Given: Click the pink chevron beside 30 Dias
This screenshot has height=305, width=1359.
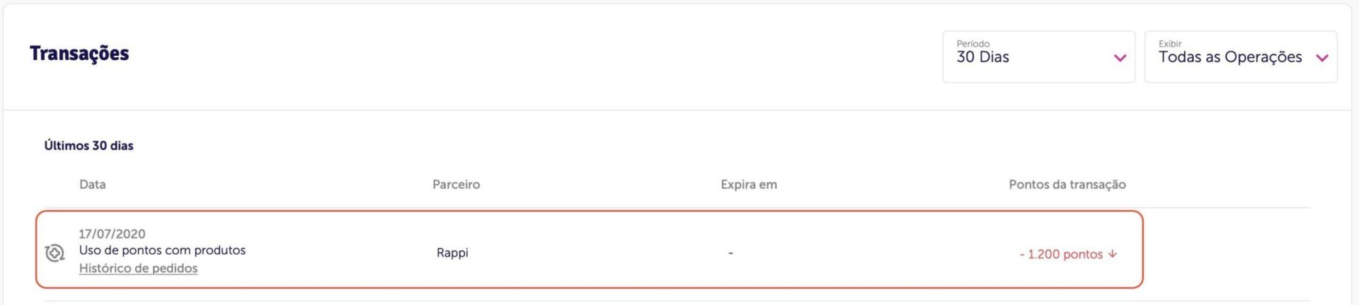Looking at the screenshot, I should point(1120,58).
